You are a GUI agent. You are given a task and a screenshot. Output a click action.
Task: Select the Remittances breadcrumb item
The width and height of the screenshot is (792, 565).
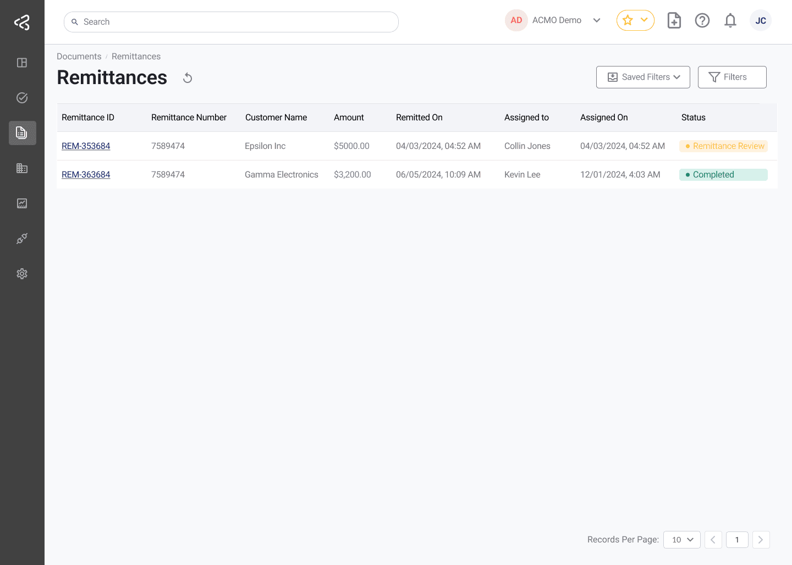(x=136, y=56)
